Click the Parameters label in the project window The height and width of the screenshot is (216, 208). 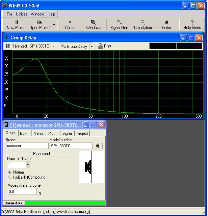point(14,203)
